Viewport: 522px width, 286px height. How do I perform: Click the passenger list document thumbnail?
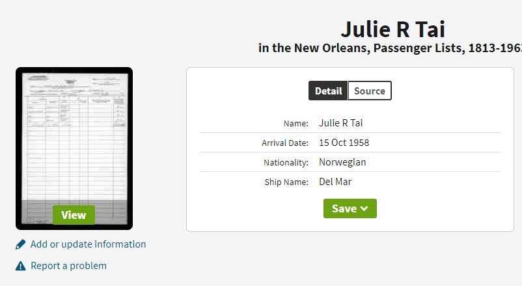[x=74, y=149]
